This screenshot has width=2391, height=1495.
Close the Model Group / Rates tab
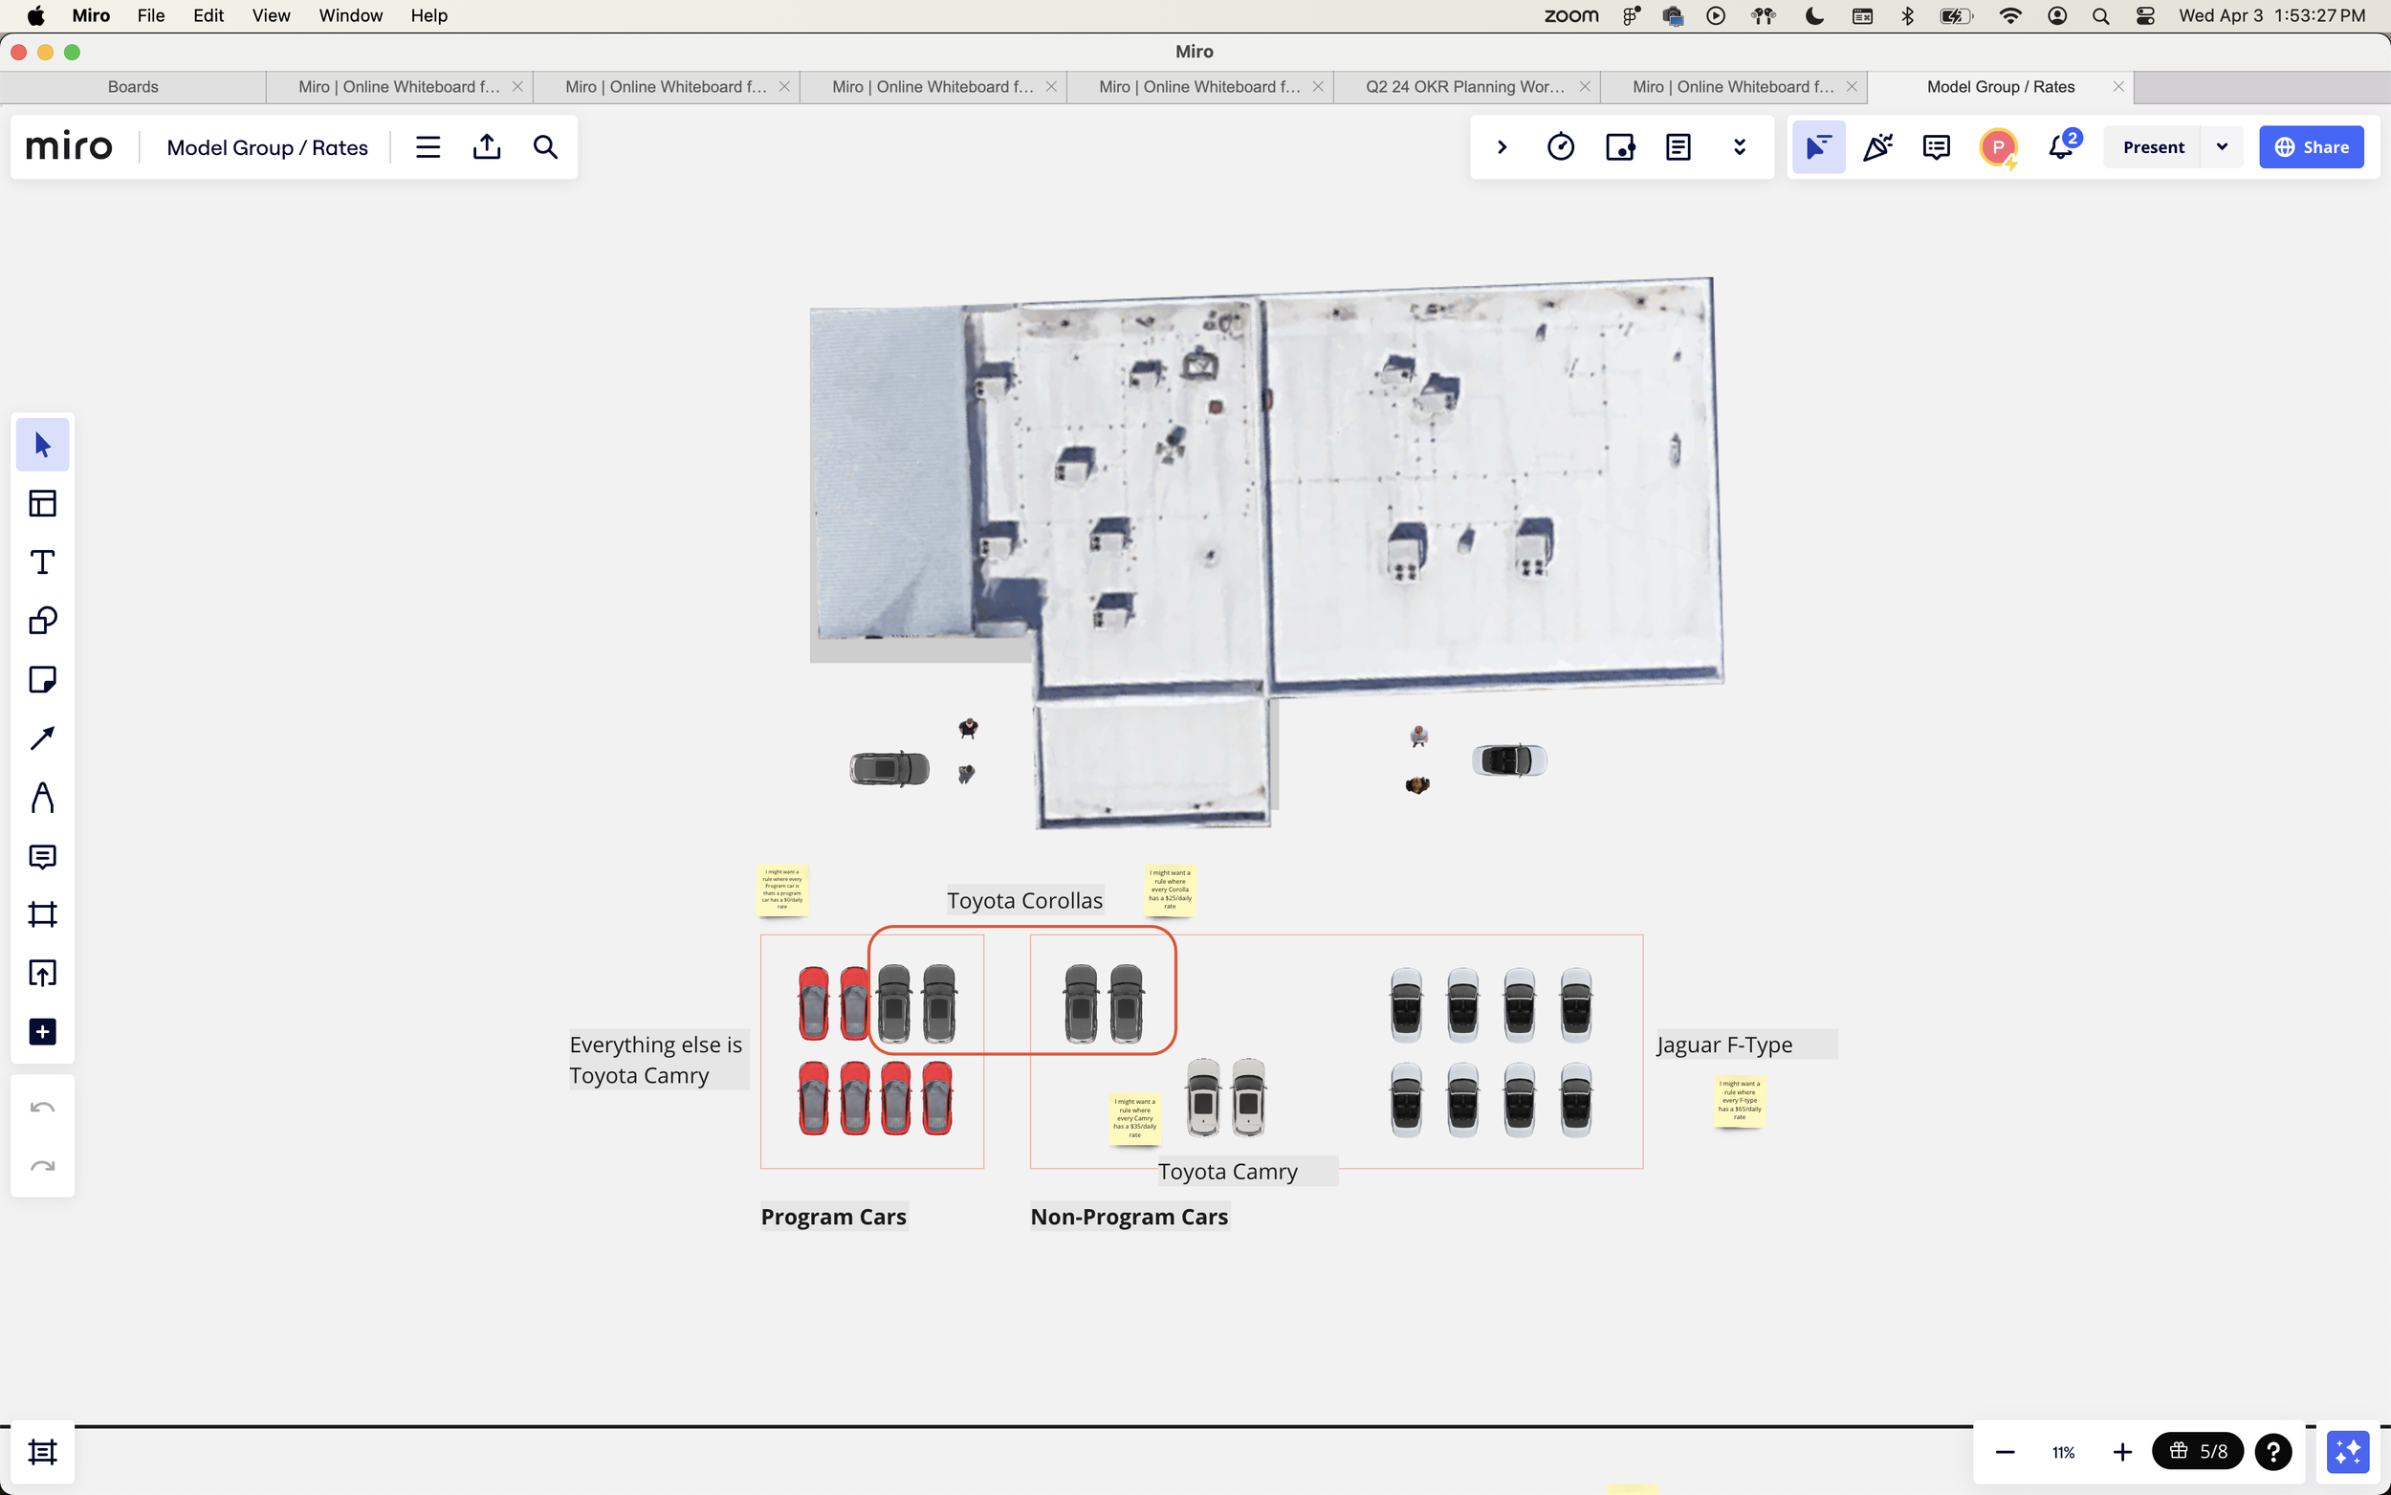click(2118, 87)
